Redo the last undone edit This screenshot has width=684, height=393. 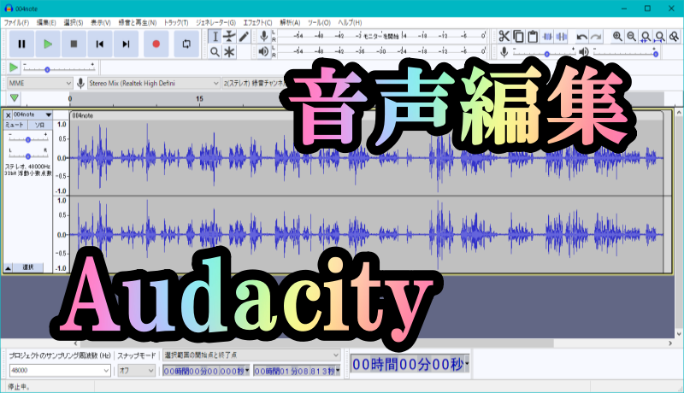(596, 37)
